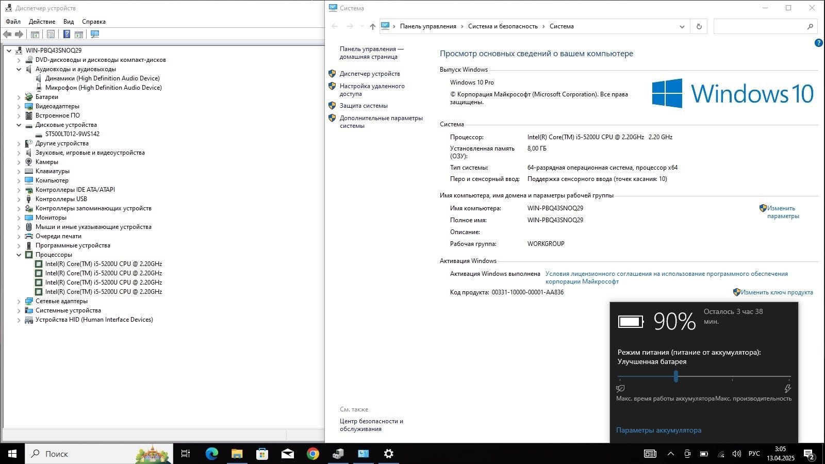Click the РУС language indicator
This screenshot has height=464, width=825.
tap(754, 454)
